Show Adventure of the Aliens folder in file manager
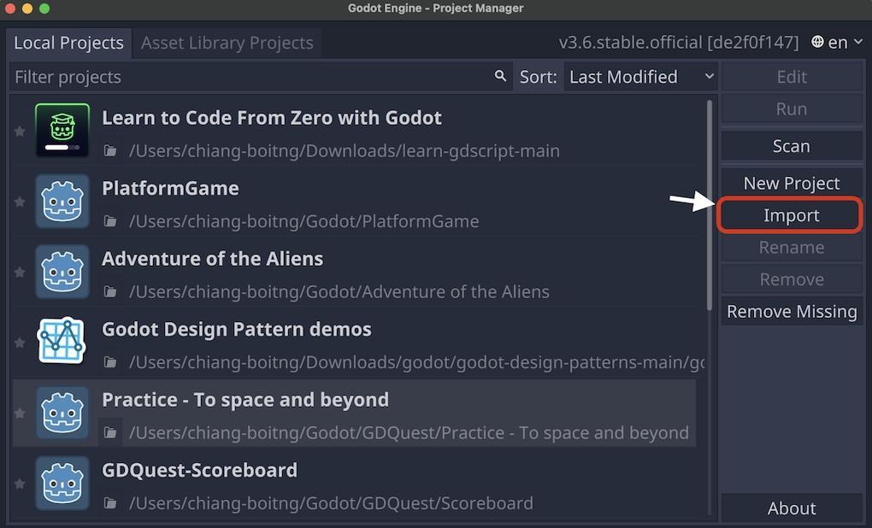Viewport: 872px width, 528px height. 110,292
